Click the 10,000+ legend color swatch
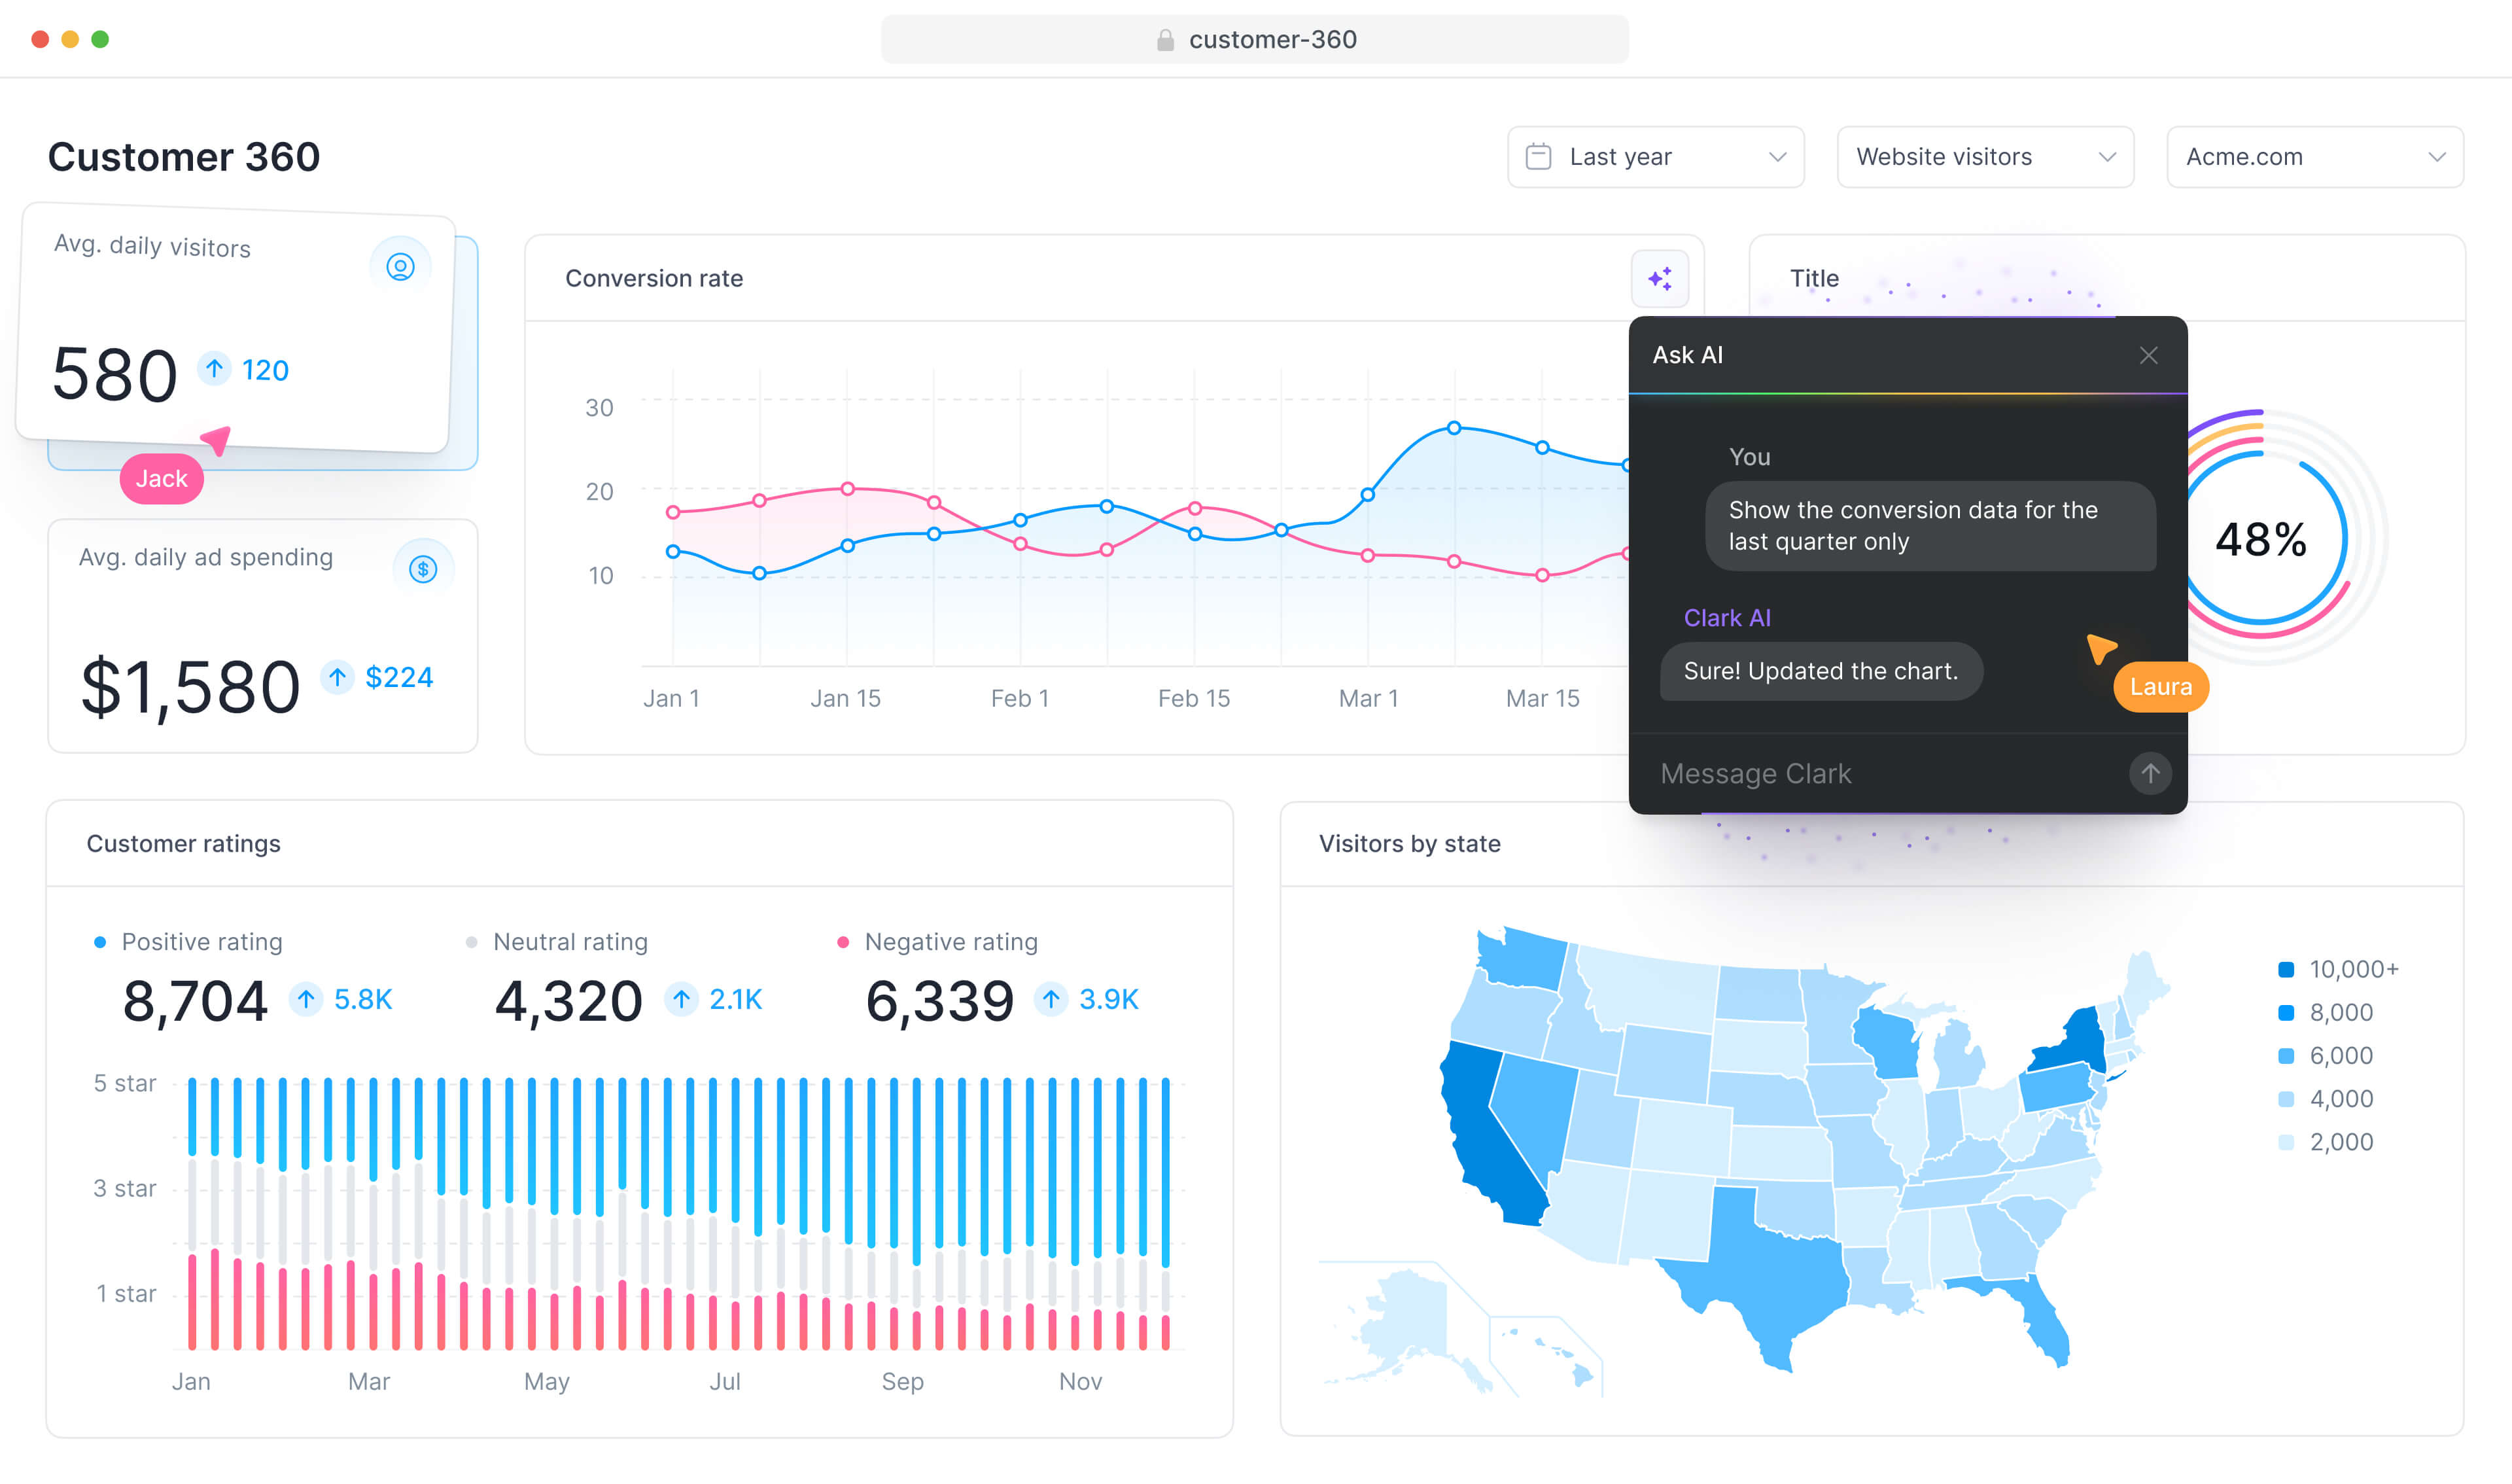The width and height of the screenshot is (2512, 1484). pos(2285,969)
